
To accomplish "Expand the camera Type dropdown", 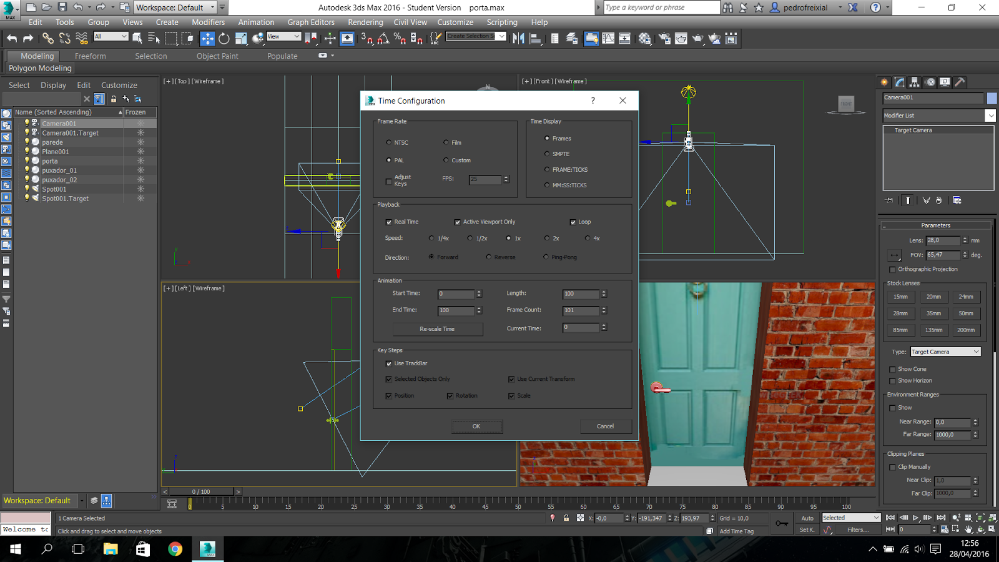I will [945, 352].
